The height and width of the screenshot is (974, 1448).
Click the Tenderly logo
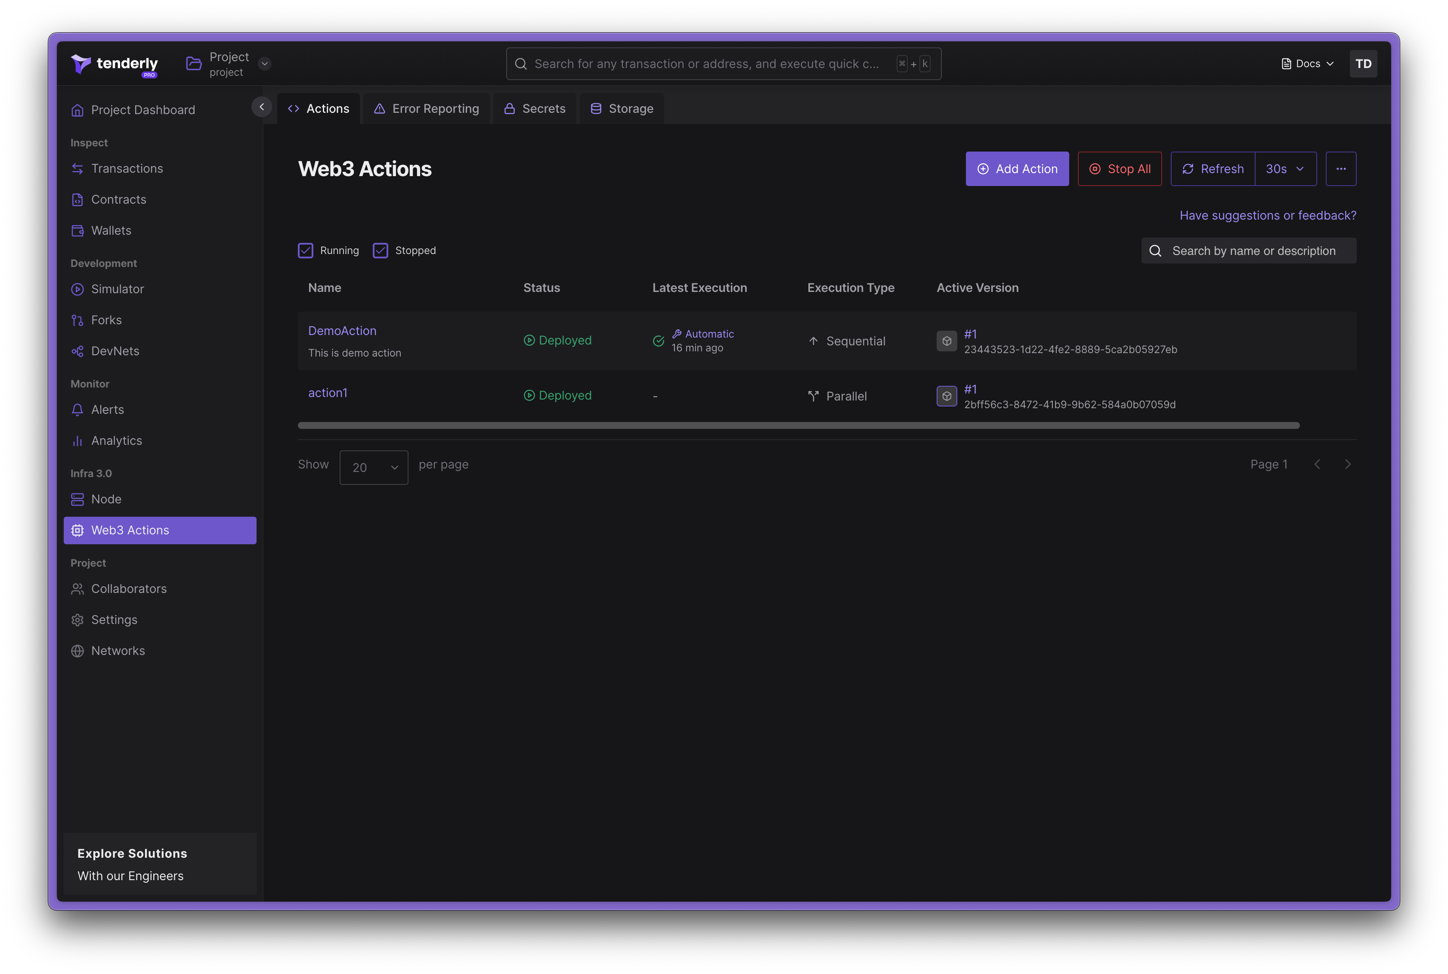pyautogui.click(x=114, y=64)
